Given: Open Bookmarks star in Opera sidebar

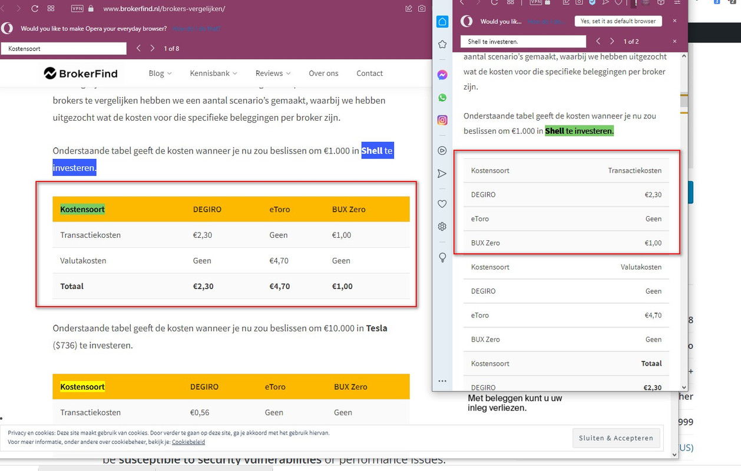Looking at the screenshot, I should [x=442, y=44].
